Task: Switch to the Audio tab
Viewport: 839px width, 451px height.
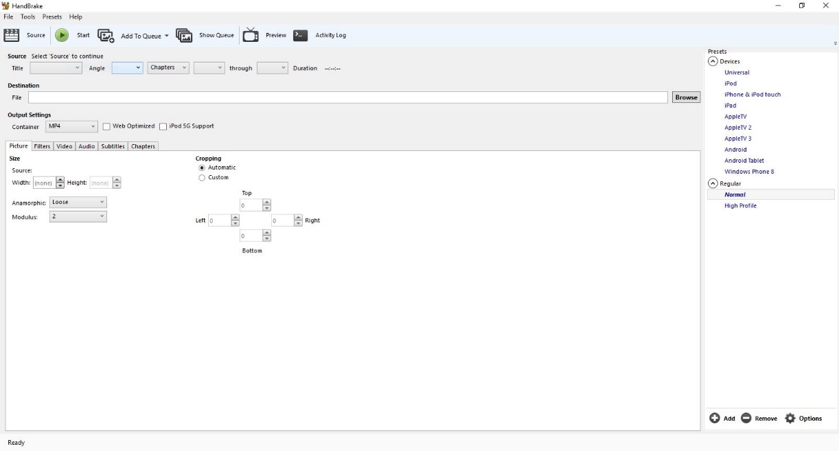Action: pos(87,146)
